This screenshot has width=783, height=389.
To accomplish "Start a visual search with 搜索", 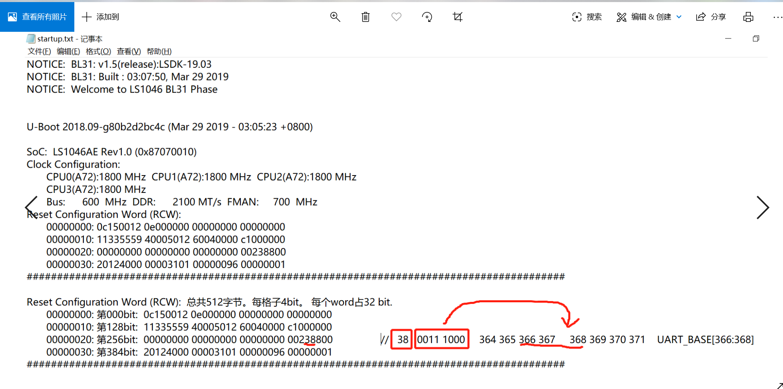I will click(586, 17).
